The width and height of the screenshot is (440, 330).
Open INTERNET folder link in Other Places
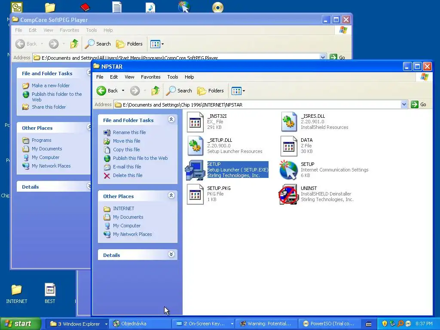click(123, 208)
